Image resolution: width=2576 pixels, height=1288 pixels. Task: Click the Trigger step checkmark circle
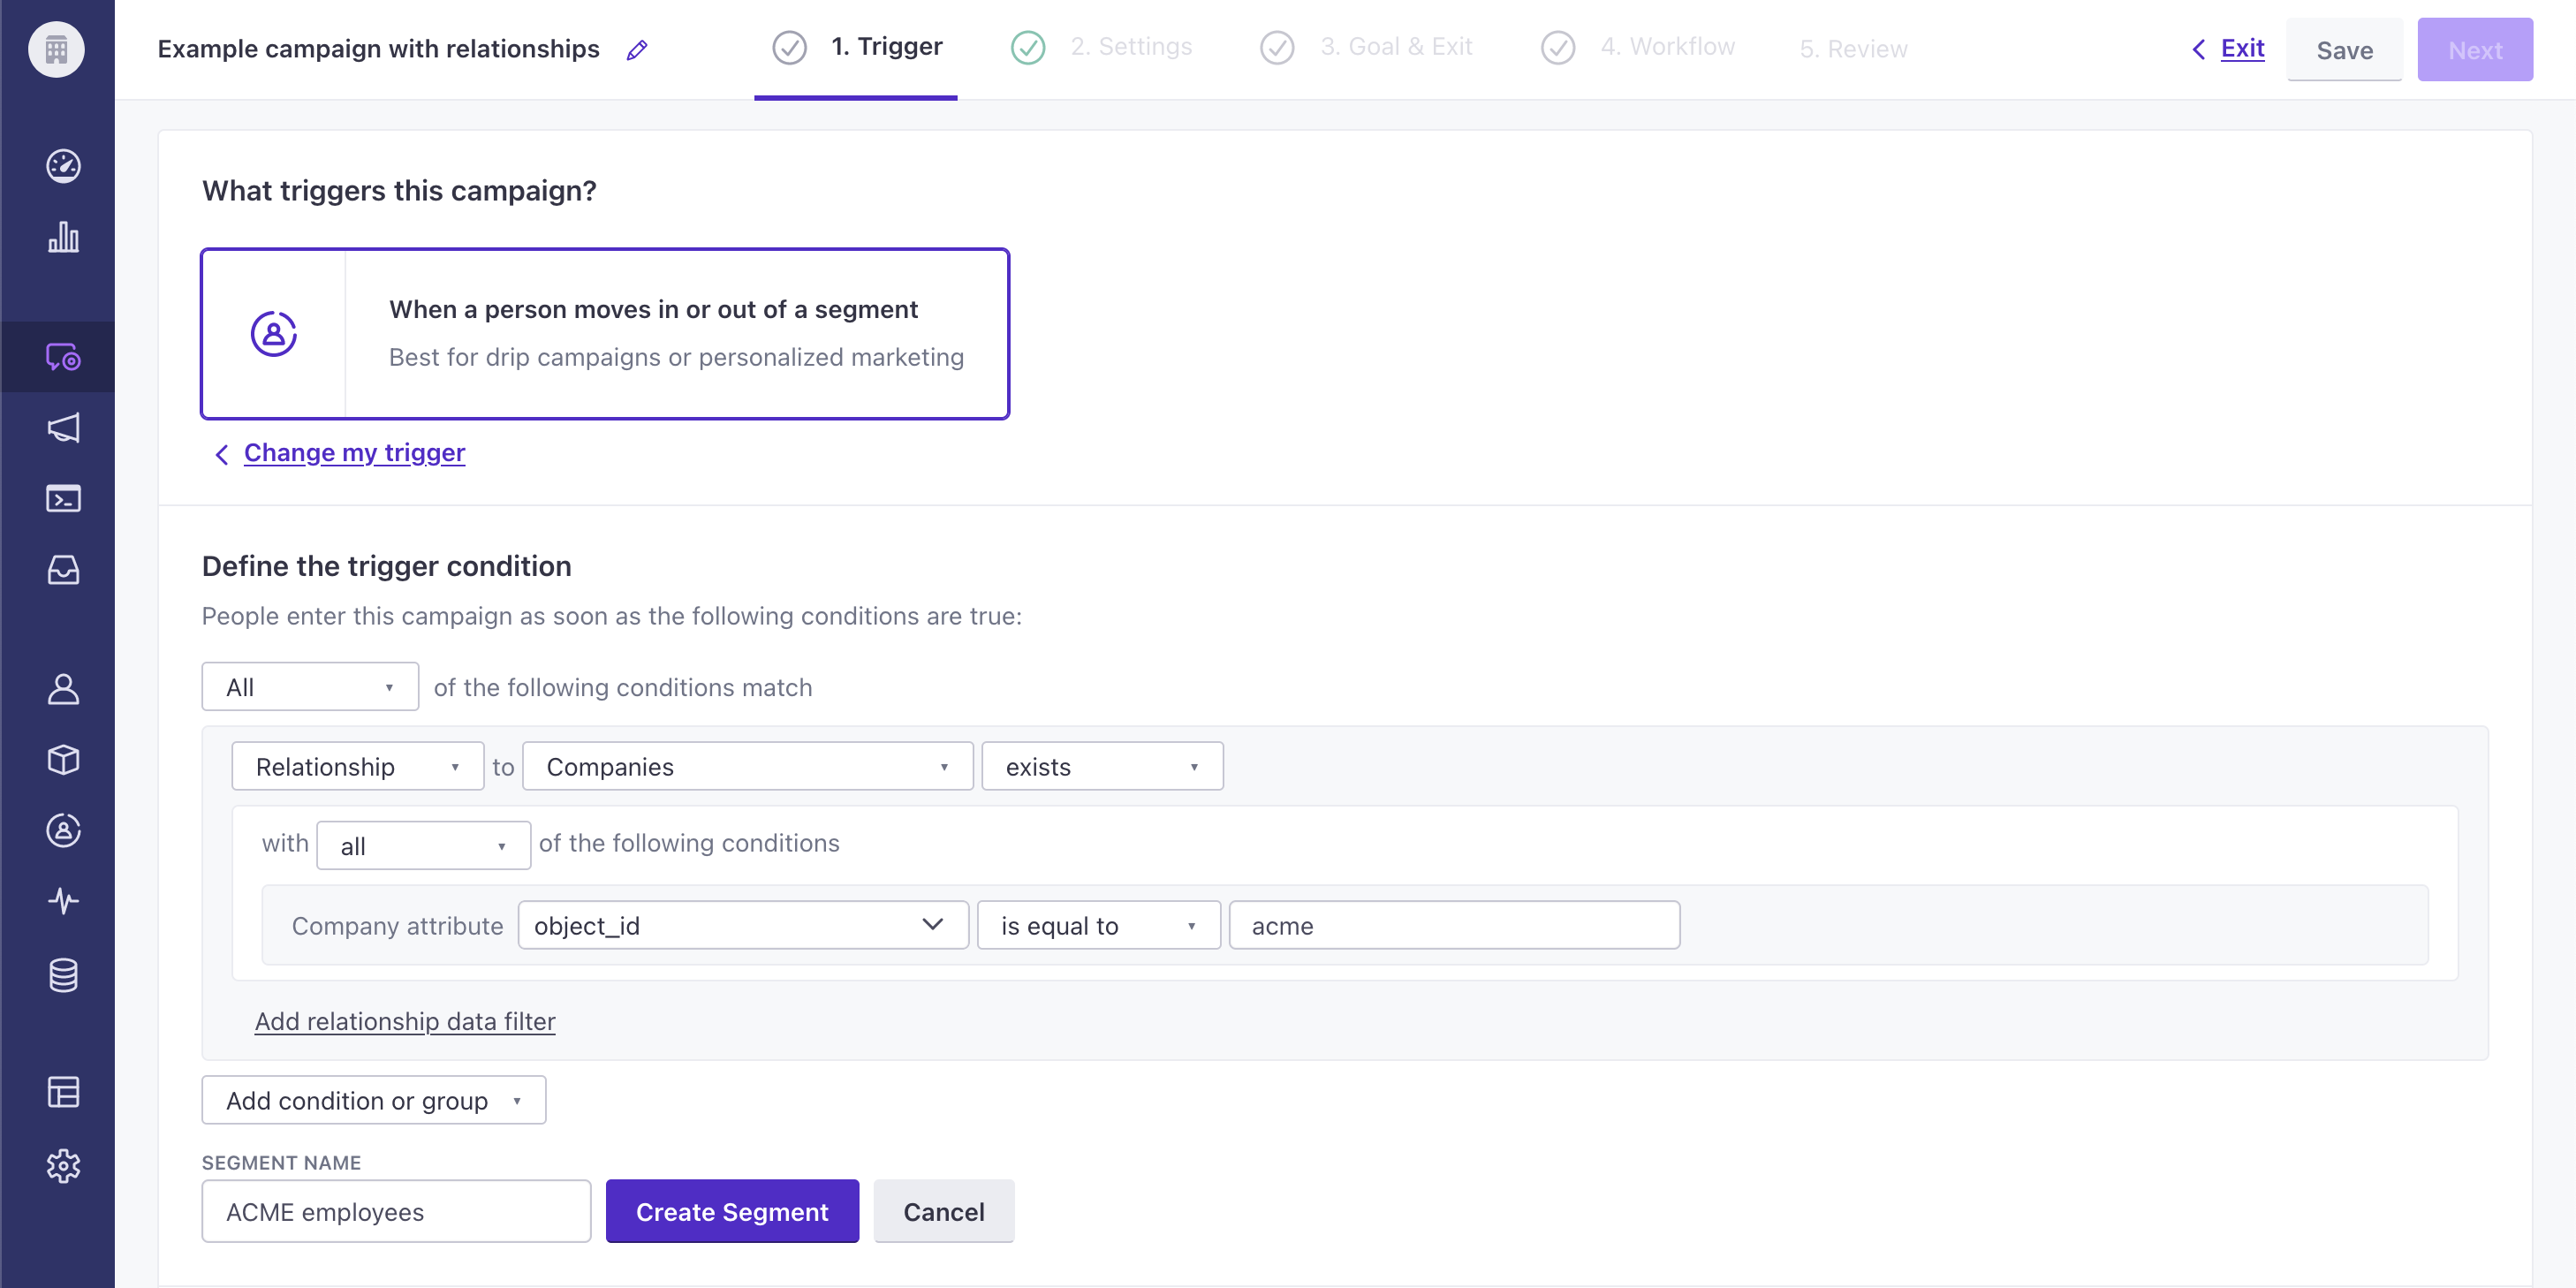(789, 47)
